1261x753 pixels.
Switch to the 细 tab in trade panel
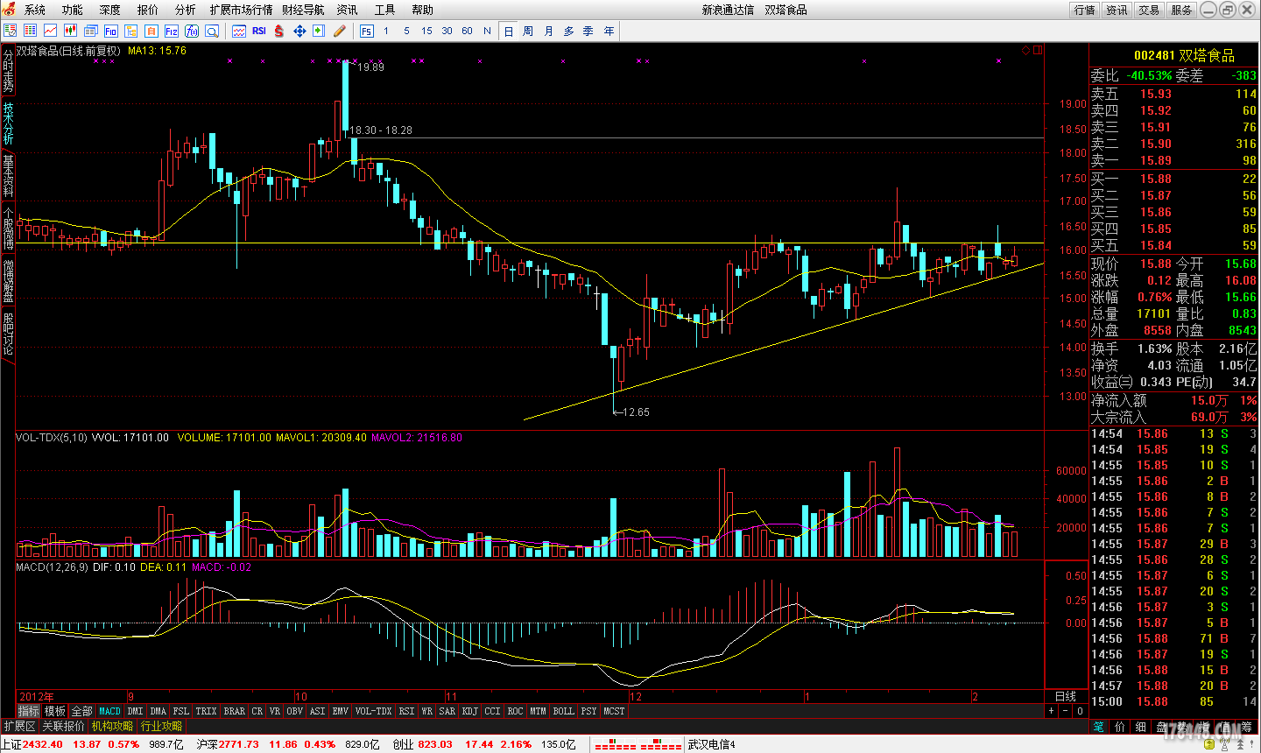click(x=1140, y=727)
